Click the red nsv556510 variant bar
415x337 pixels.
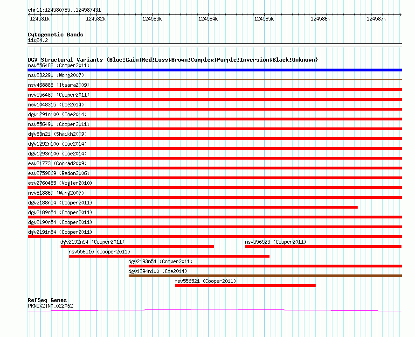click(169, 256)
